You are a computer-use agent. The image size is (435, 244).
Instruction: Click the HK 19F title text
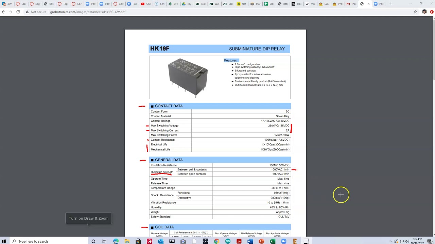point(160,48)
